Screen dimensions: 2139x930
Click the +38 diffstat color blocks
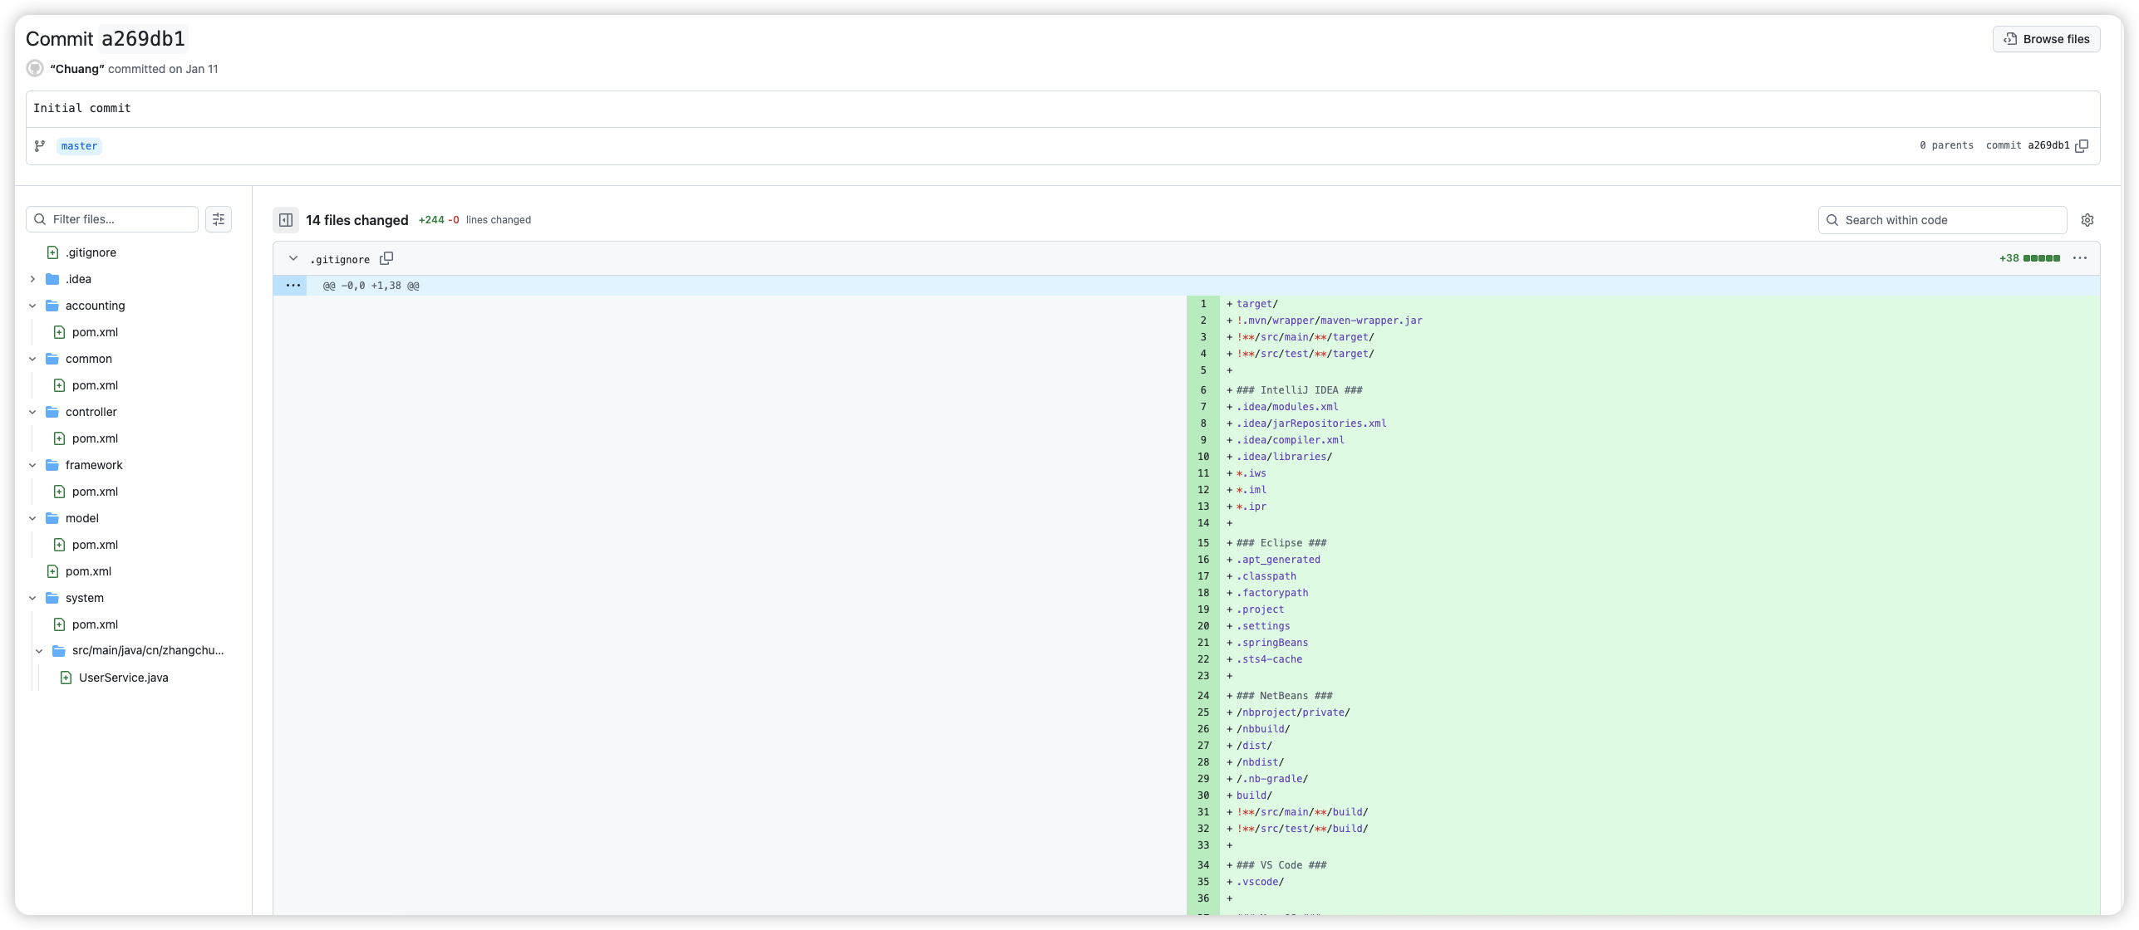click(x=2042, y=258)
